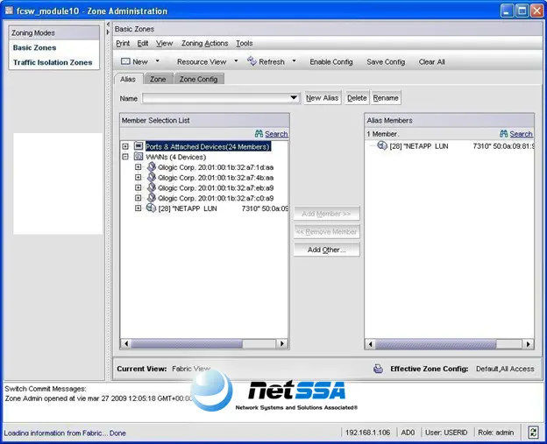The width and height of the screenshot is (547, 444).
Task: Switch to the Zone Config tab
Action: point(198,79)
